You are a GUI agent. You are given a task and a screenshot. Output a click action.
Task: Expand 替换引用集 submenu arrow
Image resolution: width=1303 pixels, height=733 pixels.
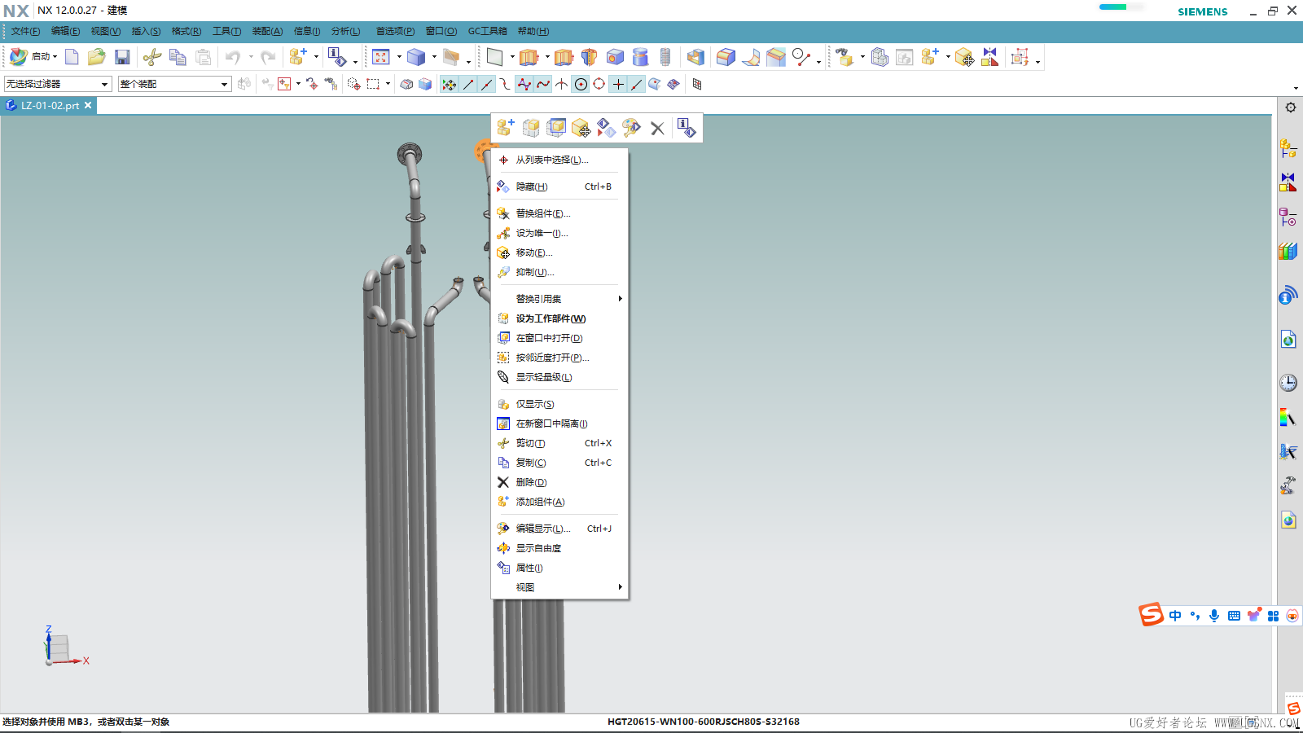620,299
